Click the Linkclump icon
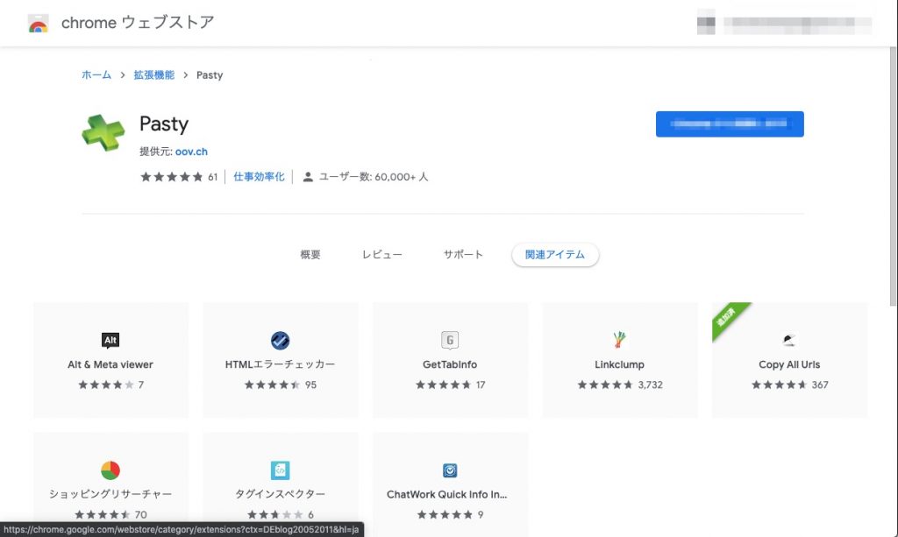Image resolution: width=898 pixels, height=537 pixels. [x=619, y=340]
